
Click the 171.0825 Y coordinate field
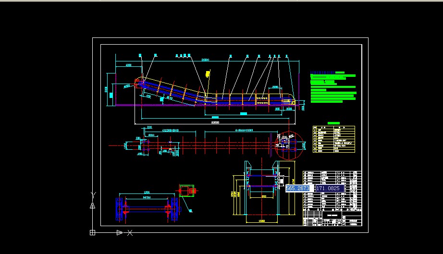[329, 189]
